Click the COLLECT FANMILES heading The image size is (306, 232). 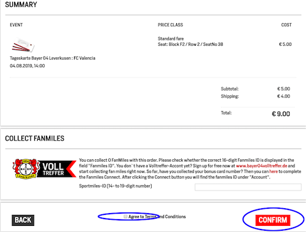[35, 139]
